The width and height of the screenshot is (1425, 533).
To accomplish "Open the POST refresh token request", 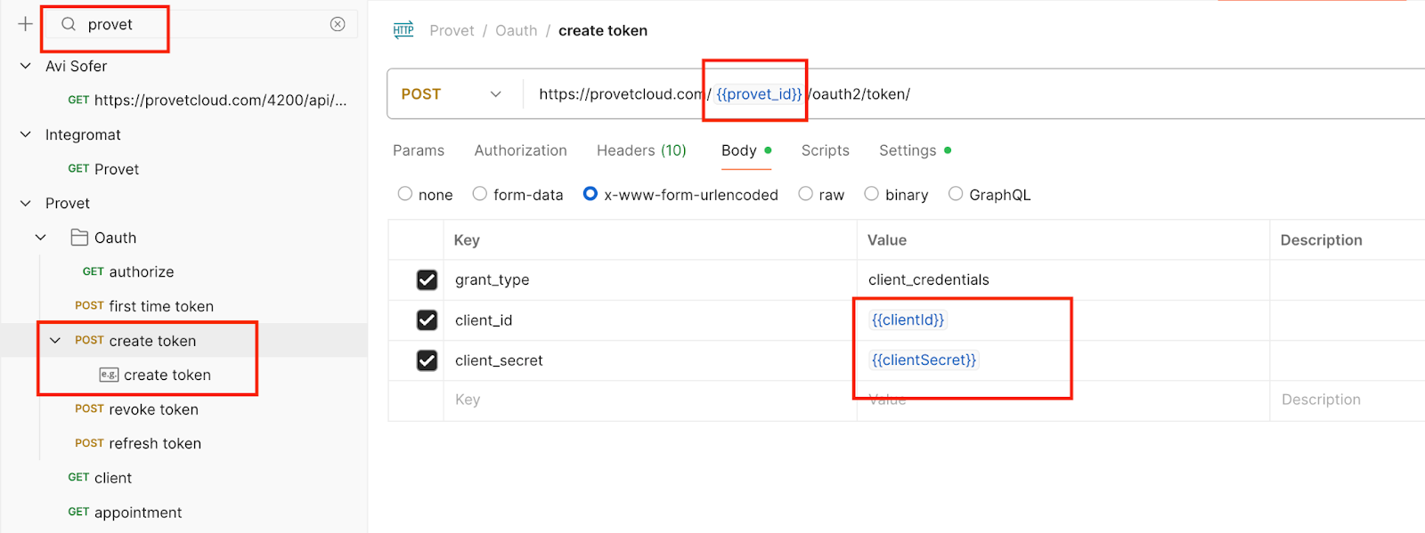I will [x=138, y=443].
